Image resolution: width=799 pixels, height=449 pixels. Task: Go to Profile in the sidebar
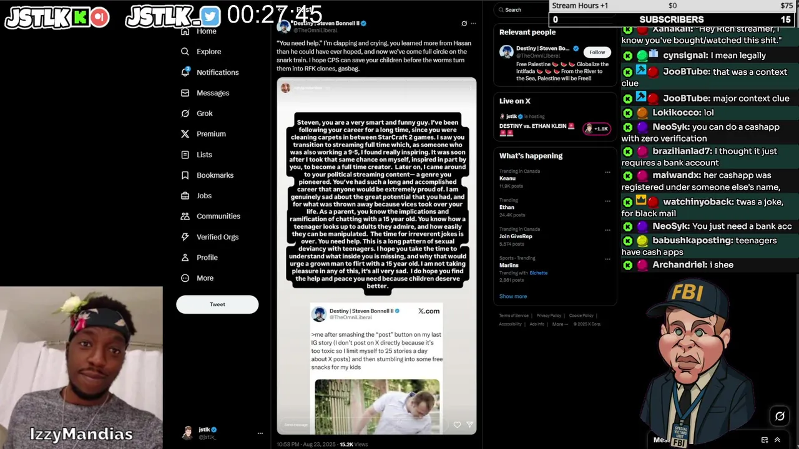(199, 258)
